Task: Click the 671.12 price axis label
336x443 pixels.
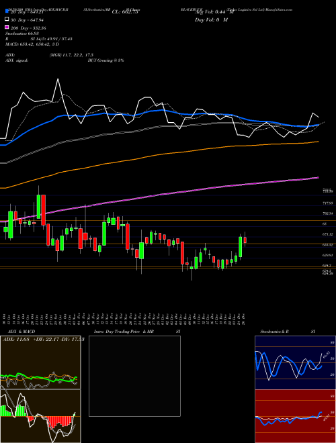Action: tap(327, 234)
